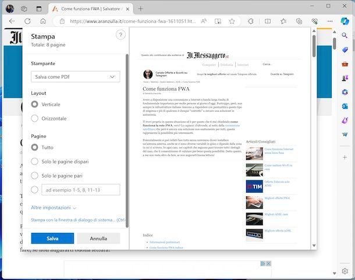Open the extensions puzzle icon
The height and width of the screenshot is (280, 355).
[251, 22]
